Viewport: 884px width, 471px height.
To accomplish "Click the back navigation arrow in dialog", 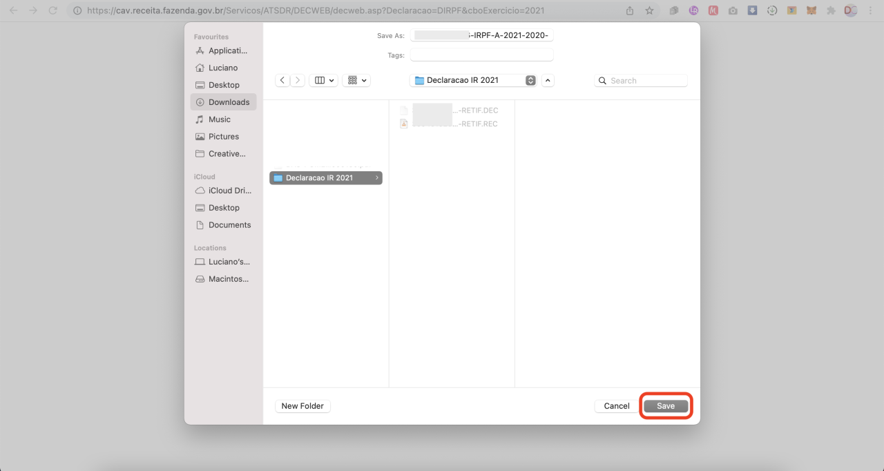I will point(282,80).
